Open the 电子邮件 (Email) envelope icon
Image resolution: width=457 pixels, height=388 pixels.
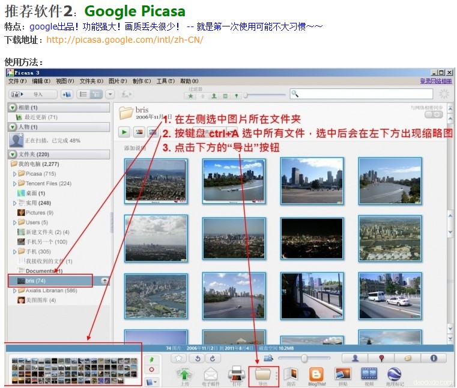(x=210, y=374)
